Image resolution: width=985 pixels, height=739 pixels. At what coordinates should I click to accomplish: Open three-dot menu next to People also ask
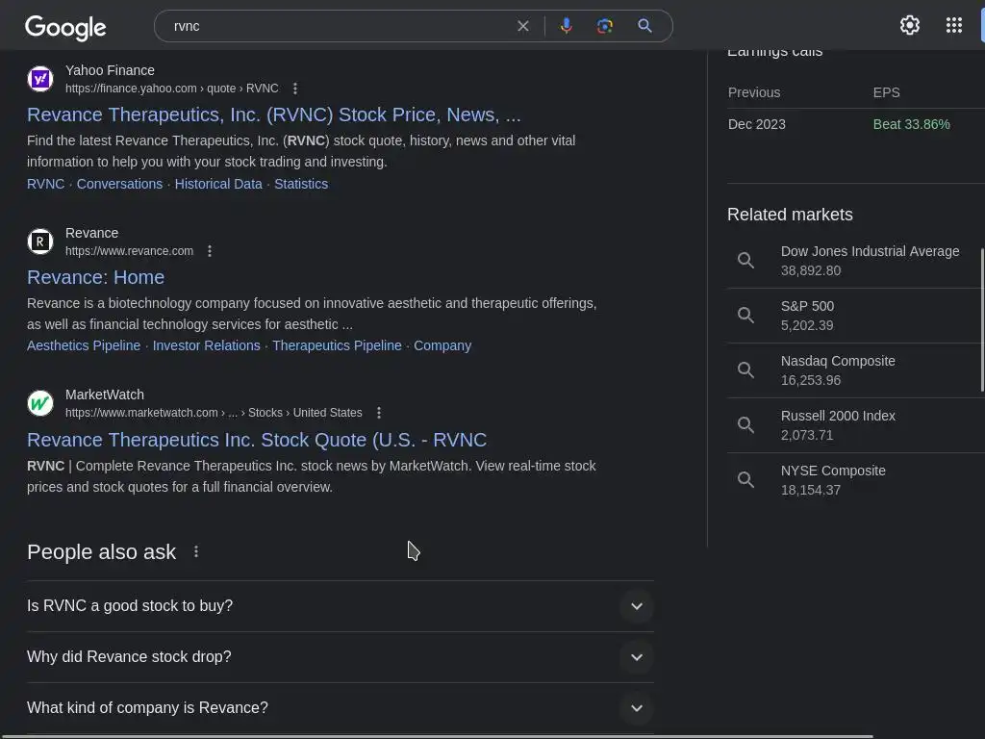[196, 551]
